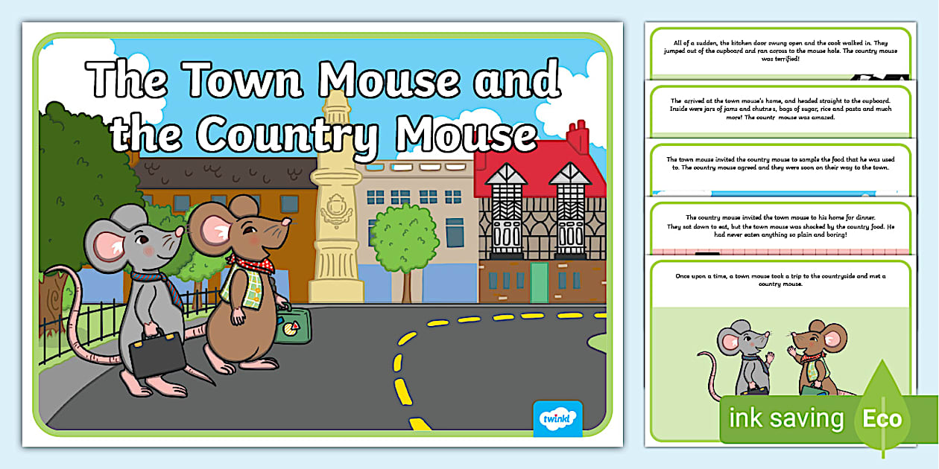939x469 pixels.
Task: Click the small round tree beside the monument
Action: (x=403, y=246)
